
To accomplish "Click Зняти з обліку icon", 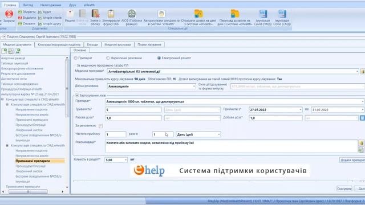I will (x=95, y=14).
